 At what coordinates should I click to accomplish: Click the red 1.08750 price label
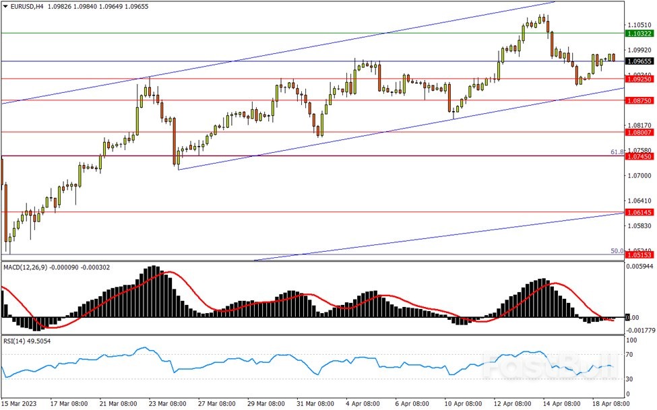tap(637, 100)
